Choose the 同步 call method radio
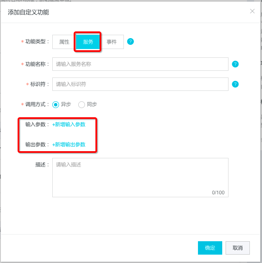The image size is (262, 263). (x=82, y=104)
